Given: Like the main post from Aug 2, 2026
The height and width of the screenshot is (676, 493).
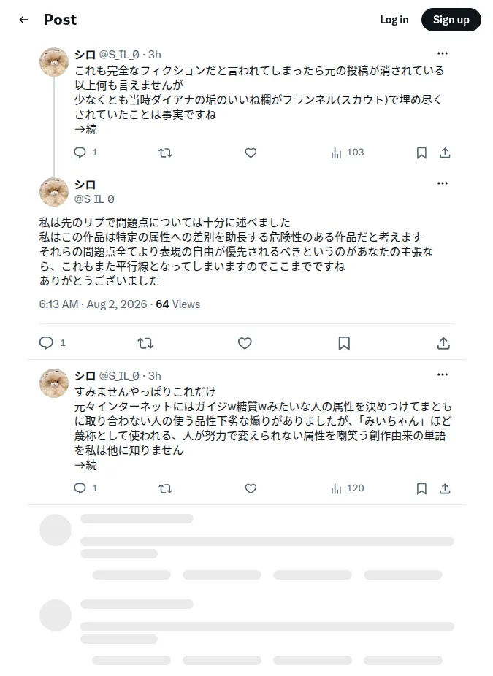Looking at the screenshot, I should pos(245,343).
